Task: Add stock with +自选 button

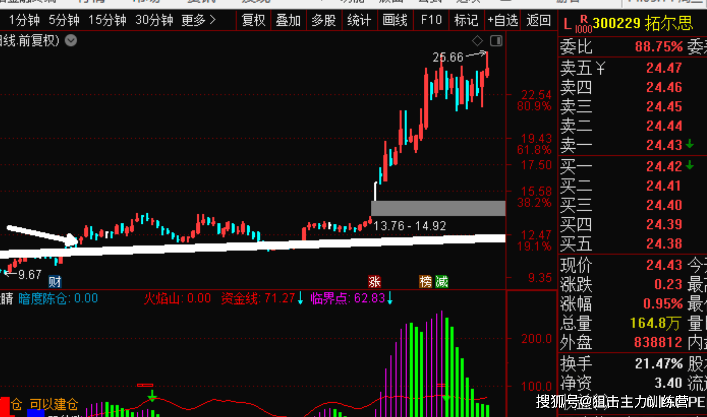Action: click(x=503, y=20)
